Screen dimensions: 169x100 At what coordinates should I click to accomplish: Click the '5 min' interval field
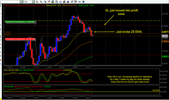coord(28,2)
